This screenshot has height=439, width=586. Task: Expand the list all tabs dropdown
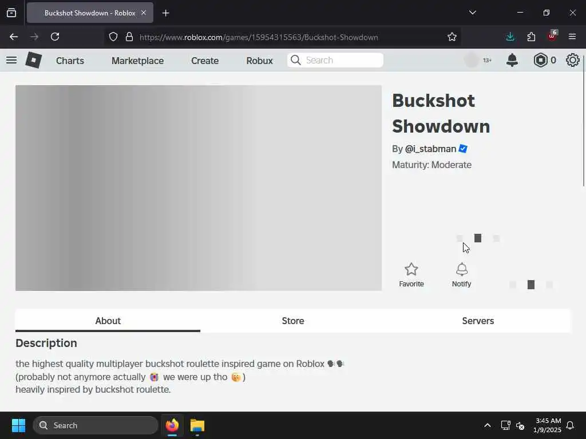472,13
